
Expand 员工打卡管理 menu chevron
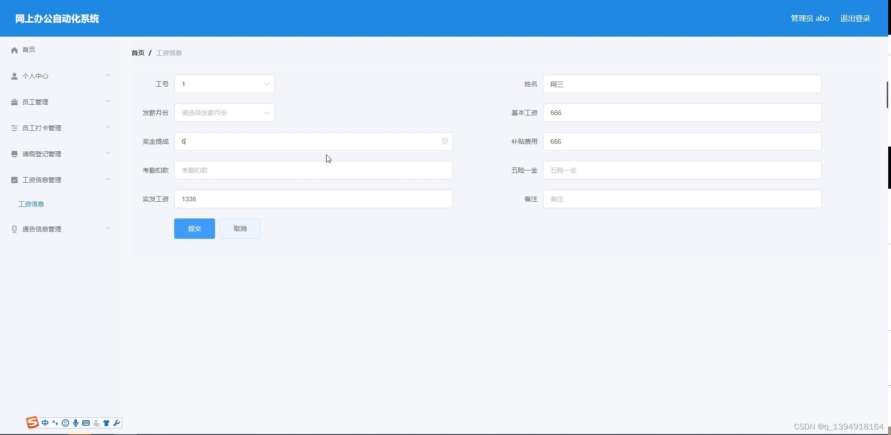(x=108, y=127)
